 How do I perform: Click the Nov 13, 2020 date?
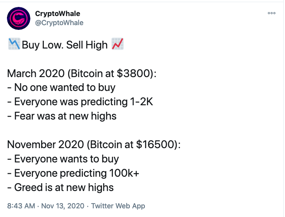63,206
